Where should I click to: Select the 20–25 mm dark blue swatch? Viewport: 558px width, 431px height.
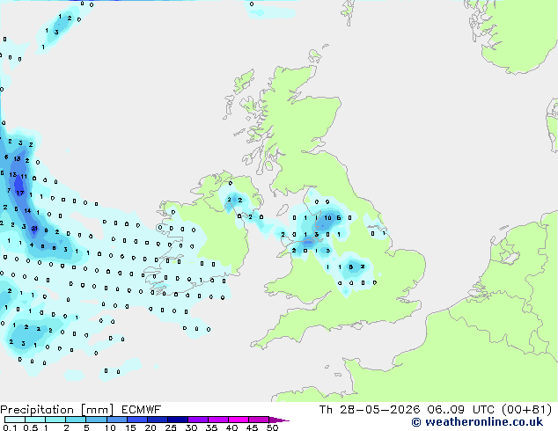(x=158, y=420)
